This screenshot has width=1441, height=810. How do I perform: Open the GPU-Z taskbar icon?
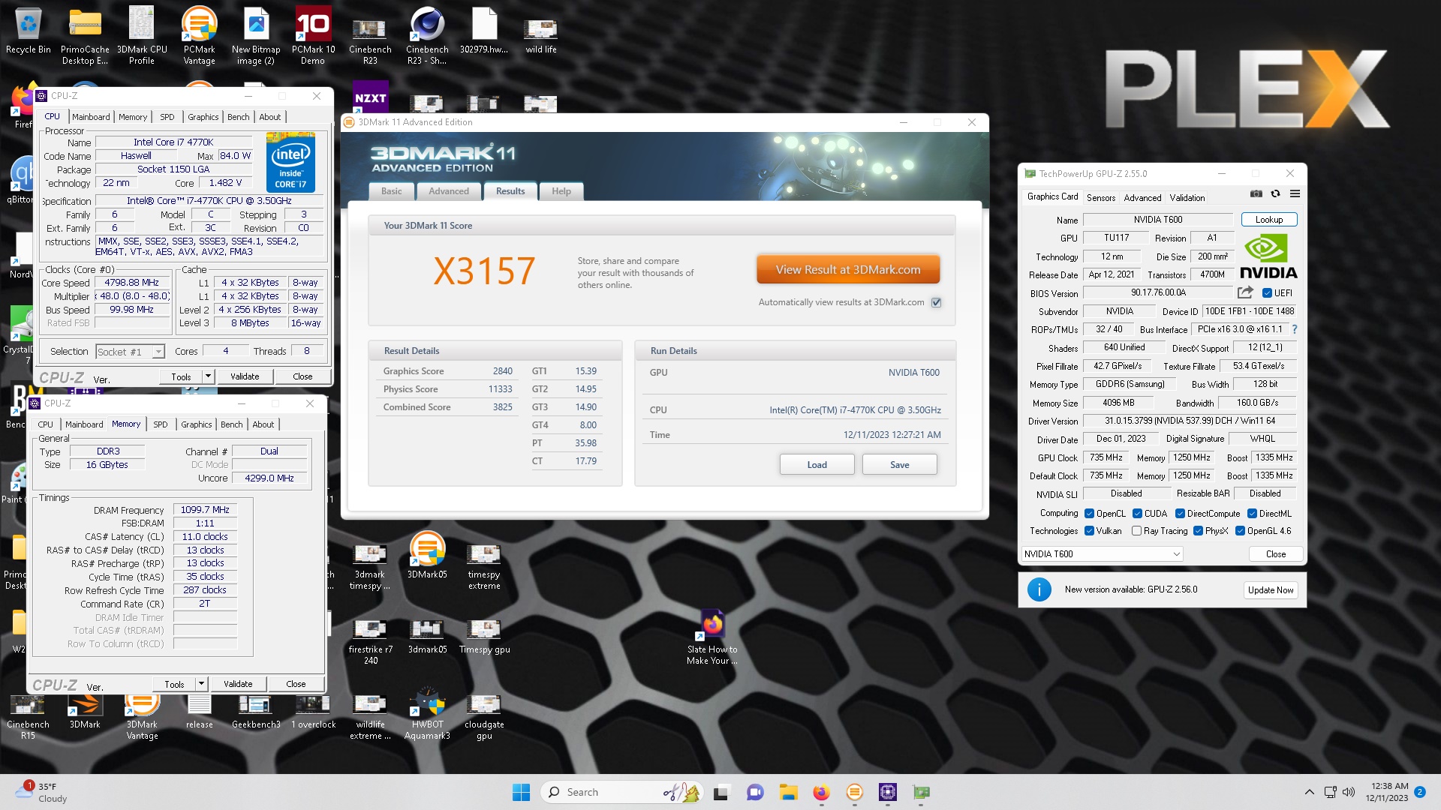pyautogui.click(x=921, y=792)
